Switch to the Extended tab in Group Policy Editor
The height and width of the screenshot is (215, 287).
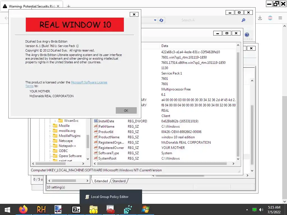[101, 181]
